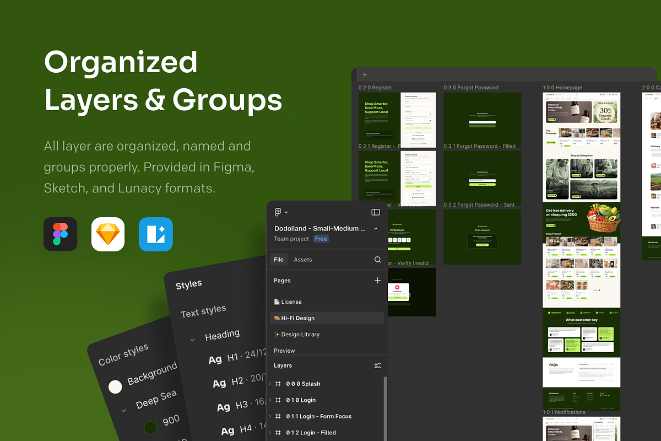
Task: Switch to the File tab
Action: (279, 260)
